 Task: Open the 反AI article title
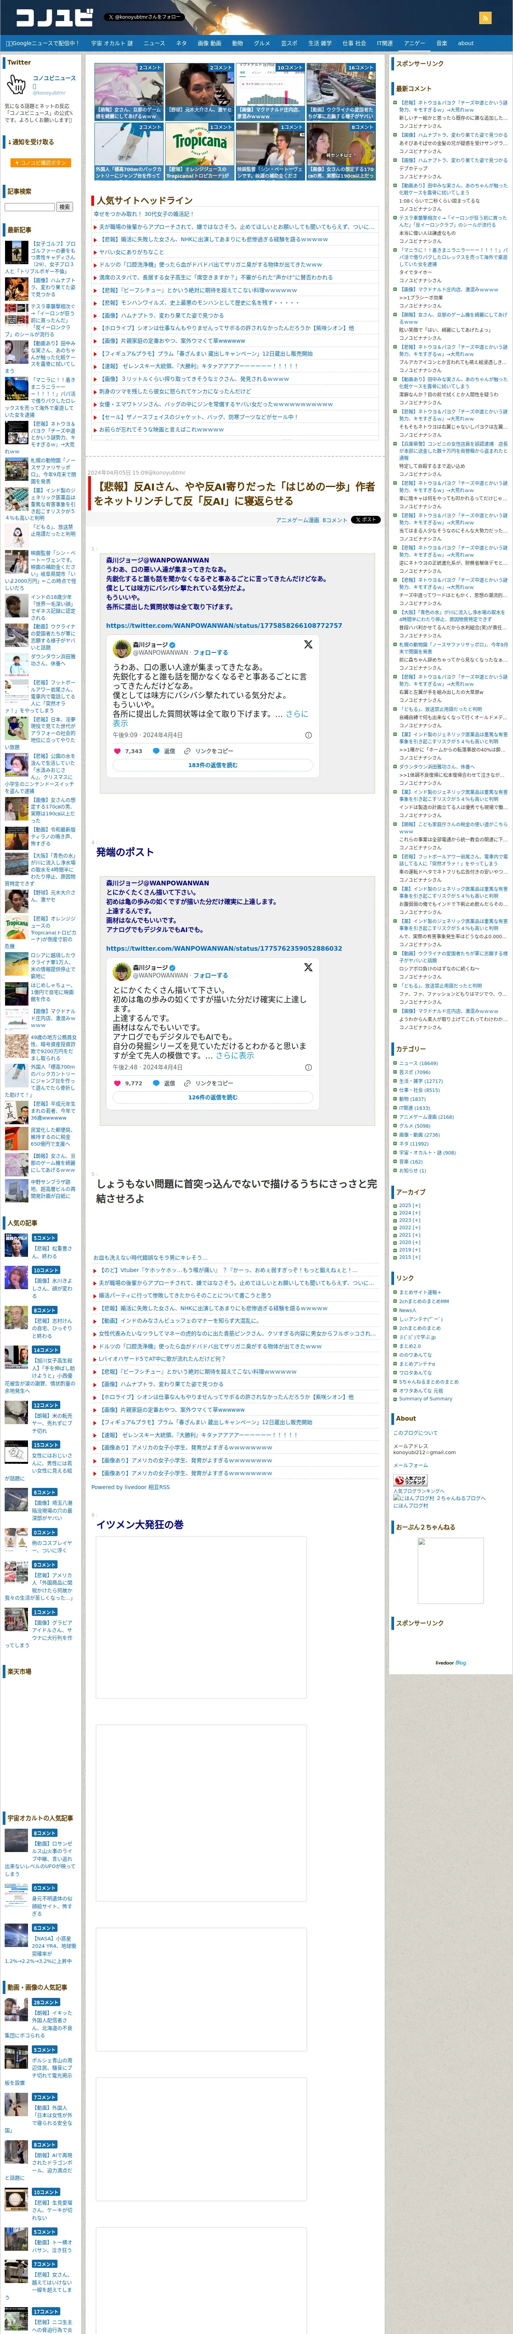pos(234,494)
